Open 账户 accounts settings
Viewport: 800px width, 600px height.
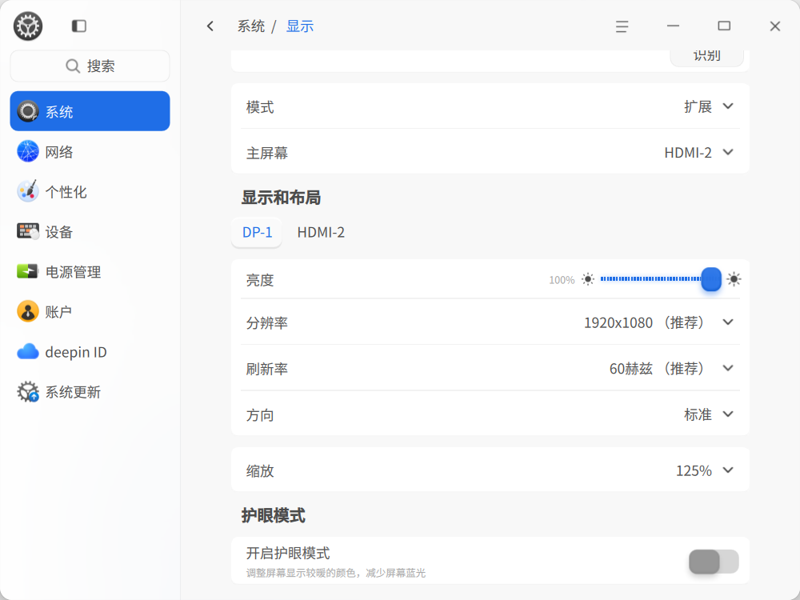click(x=90, y=312)
